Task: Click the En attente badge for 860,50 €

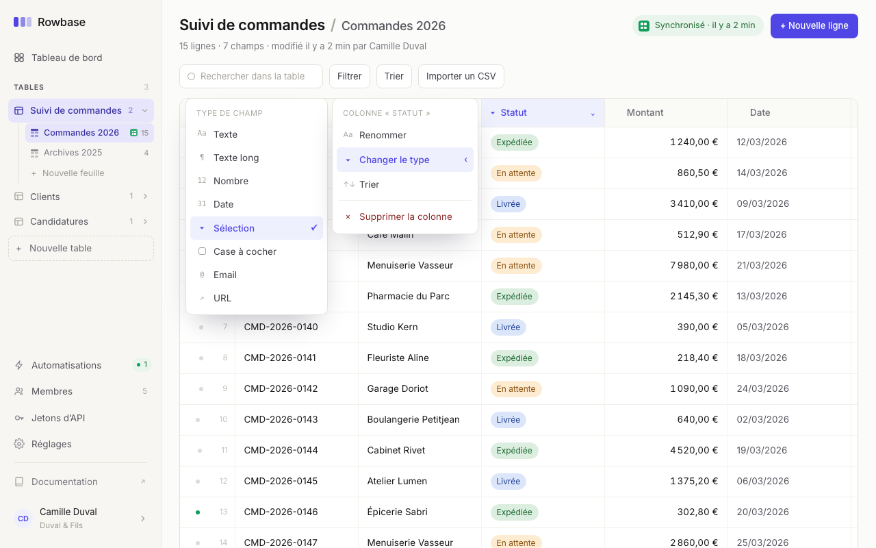Action: click(x=516, y=173)
